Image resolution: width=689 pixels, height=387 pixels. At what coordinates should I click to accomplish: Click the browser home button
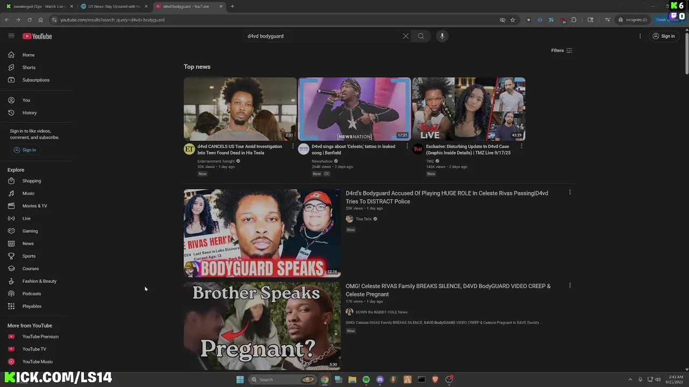coord(40,20)
